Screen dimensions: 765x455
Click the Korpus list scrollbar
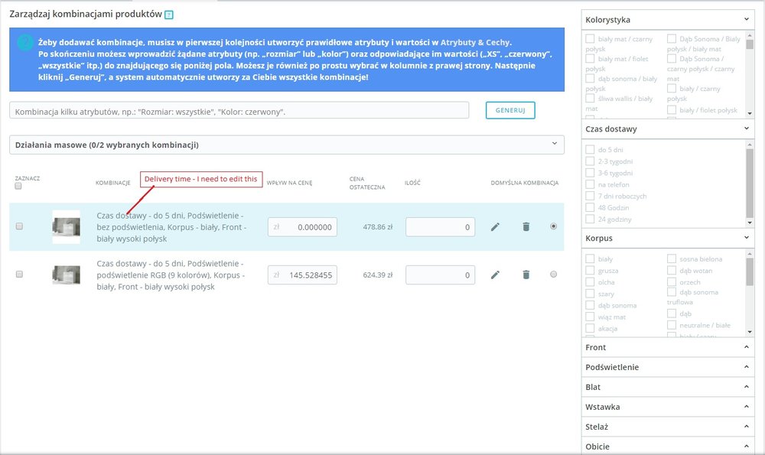tap(750, 293)
